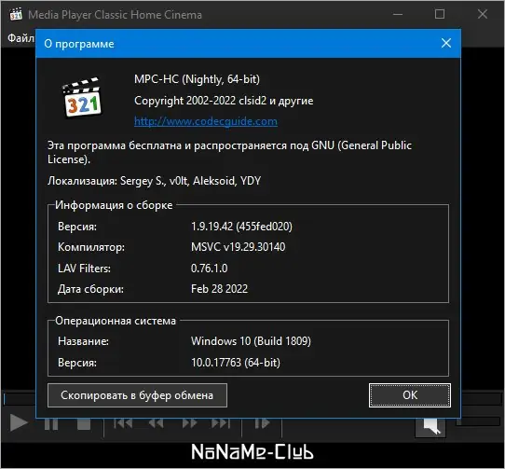Toggle the mute speaker icon
The image size is (505, 469).
click(x=430, y=426)
